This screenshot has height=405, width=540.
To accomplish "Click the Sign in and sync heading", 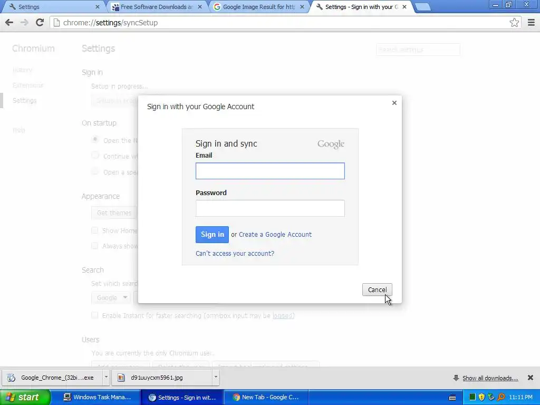I will click(x=226, y=143).
